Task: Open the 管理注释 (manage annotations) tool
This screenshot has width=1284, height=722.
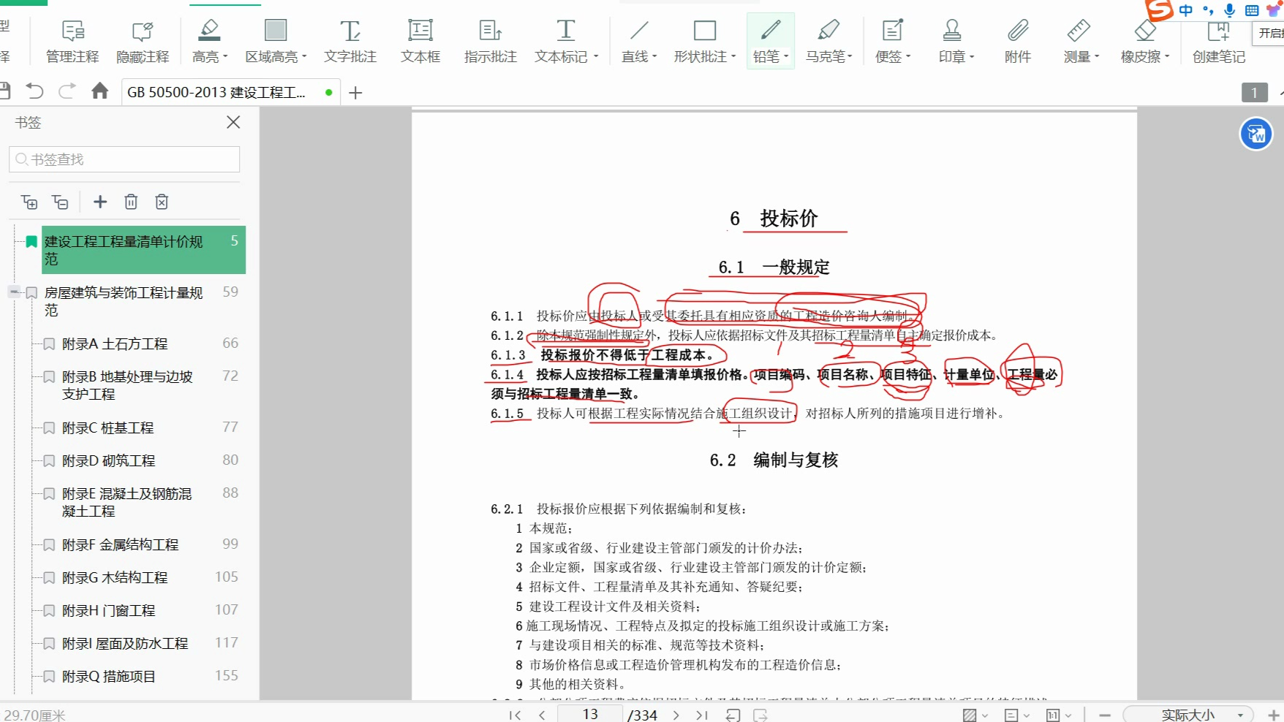Action: point(72,41)
